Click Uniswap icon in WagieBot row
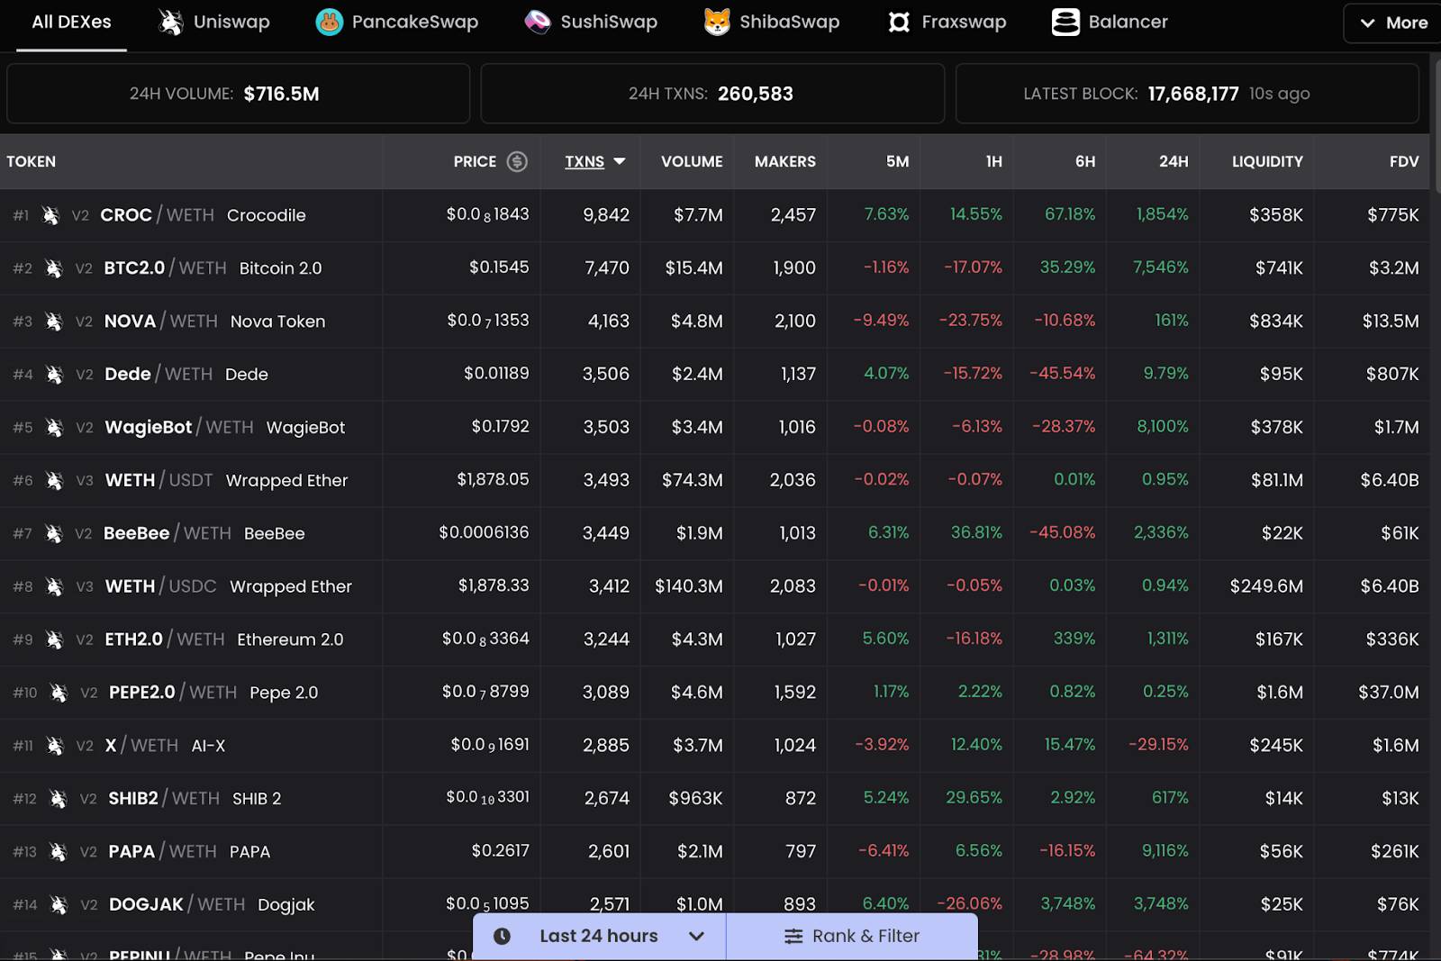Image resolution: width=1441 pixels, height=961 pixels. (x=54, y=428)
